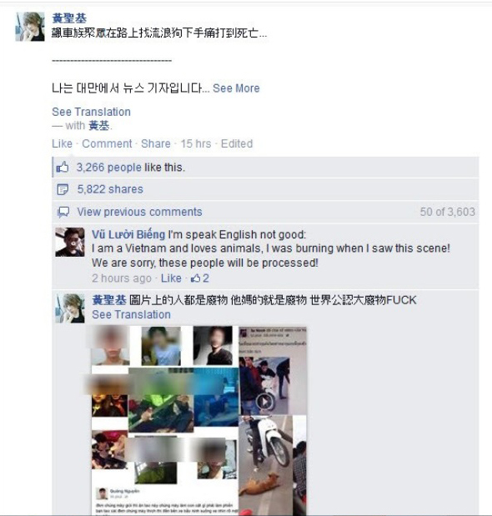Click the small thumbs-up icon showing 2 likes
This screenshot has width=492, height=516.
(195, 278)
